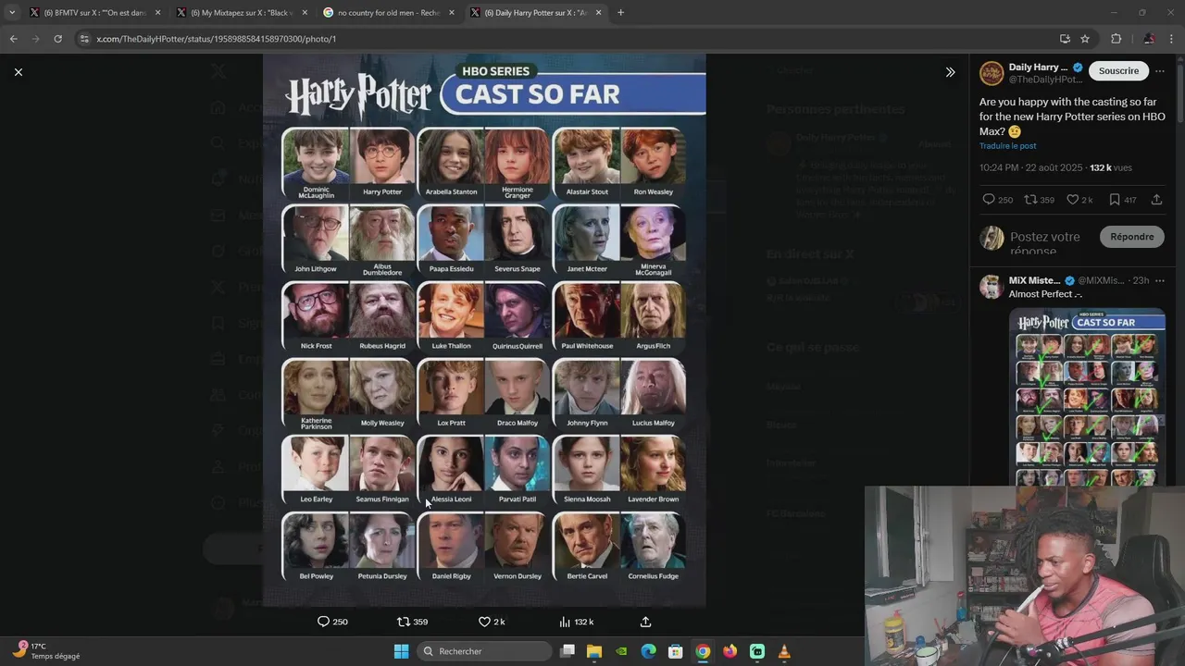Click the Harry Potter cast image
This screenshot has width=1185, height=666.
click(x=484, y=329)
